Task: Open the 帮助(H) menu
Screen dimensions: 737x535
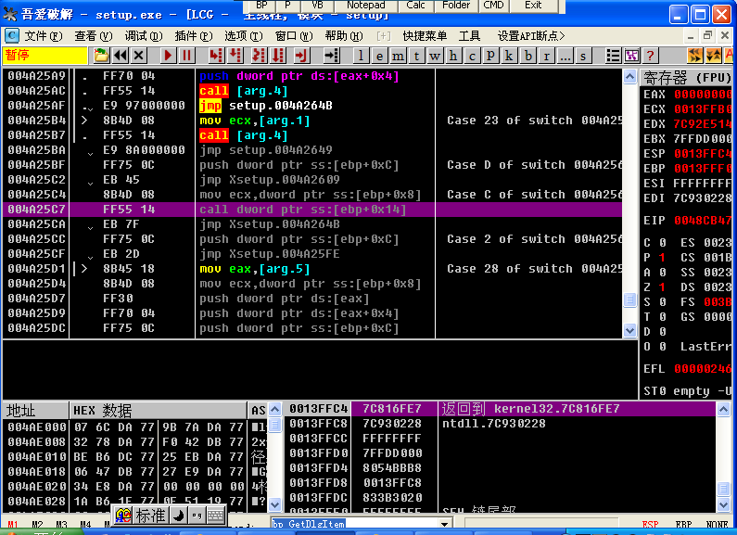Action: click(x=344, y=36)
